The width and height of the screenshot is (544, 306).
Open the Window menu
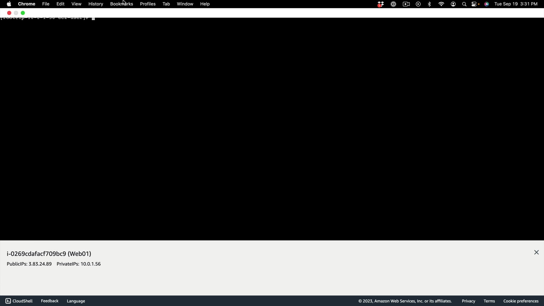tap(185, 4)
